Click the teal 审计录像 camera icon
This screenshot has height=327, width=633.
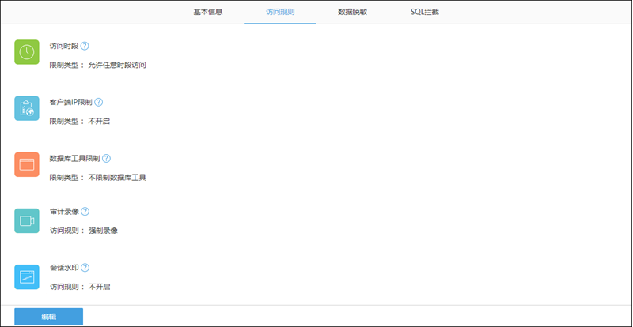point(27,220)
